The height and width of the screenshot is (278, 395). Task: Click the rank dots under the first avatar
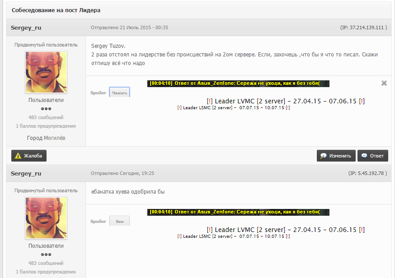coord(46,109)
